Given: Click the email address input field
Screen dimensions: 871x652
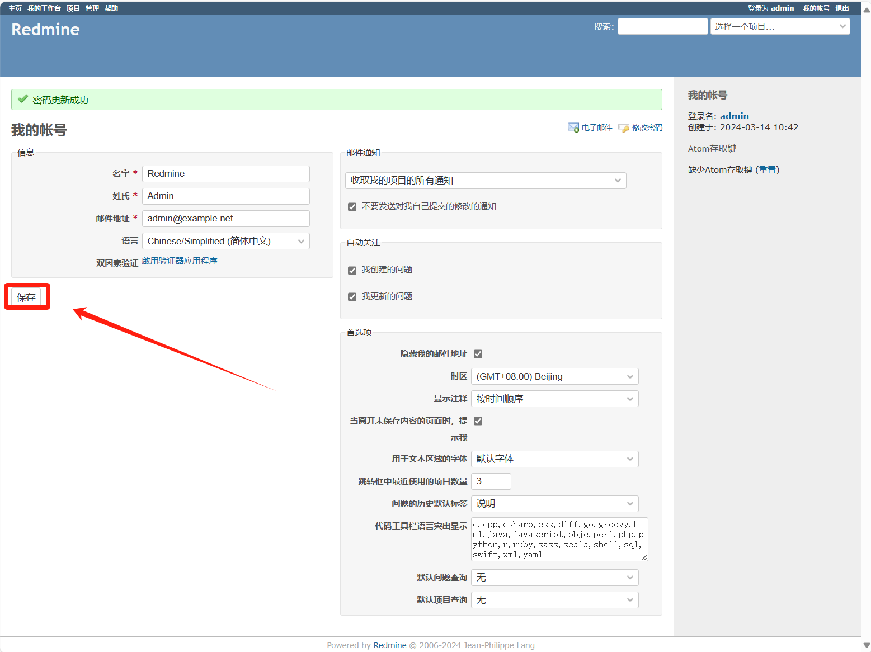Looking at the screenshot, I should (225, 219).
